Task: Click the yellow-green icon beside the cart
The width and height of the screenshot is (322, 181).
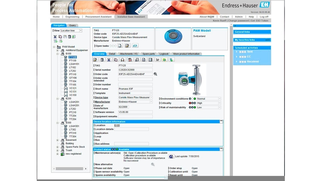Action: 164,60
